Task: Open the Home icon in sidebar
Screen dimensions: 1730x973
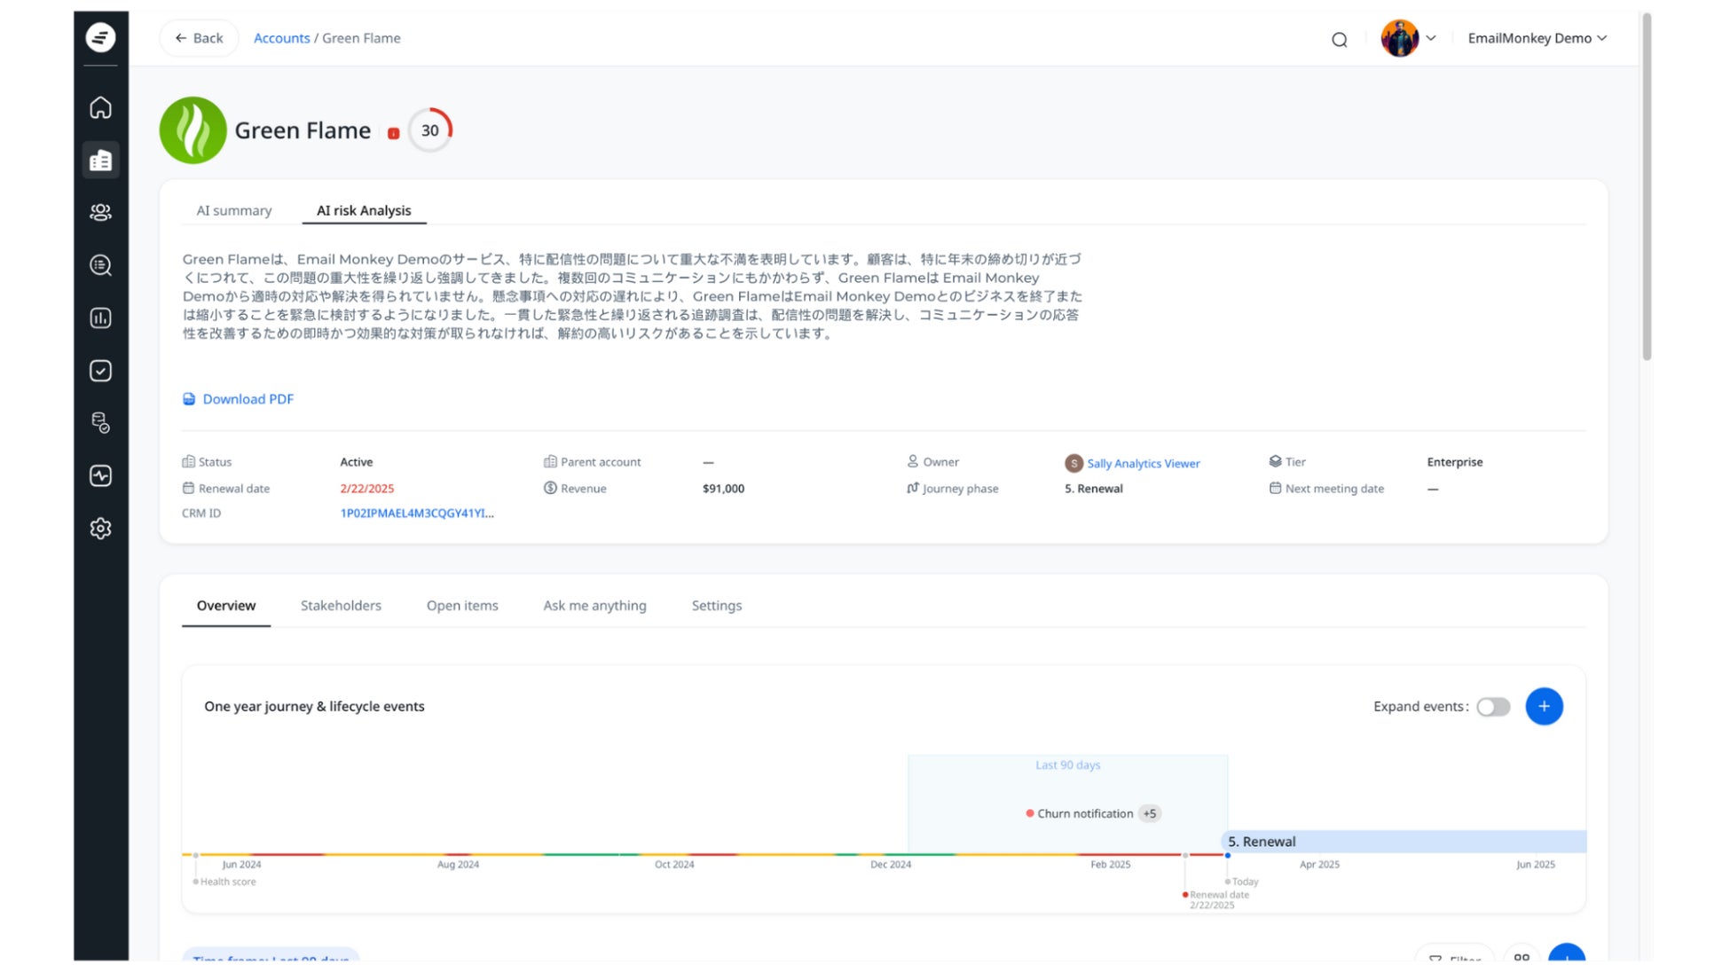Action: [100, 108]
